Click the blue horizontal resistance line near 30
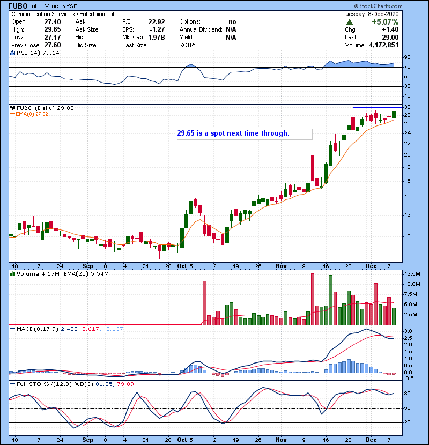This screenshot has width=429, height=445. 378,108
